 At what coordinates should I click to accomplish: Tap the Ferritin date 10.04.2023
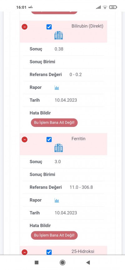click(66, 213)
